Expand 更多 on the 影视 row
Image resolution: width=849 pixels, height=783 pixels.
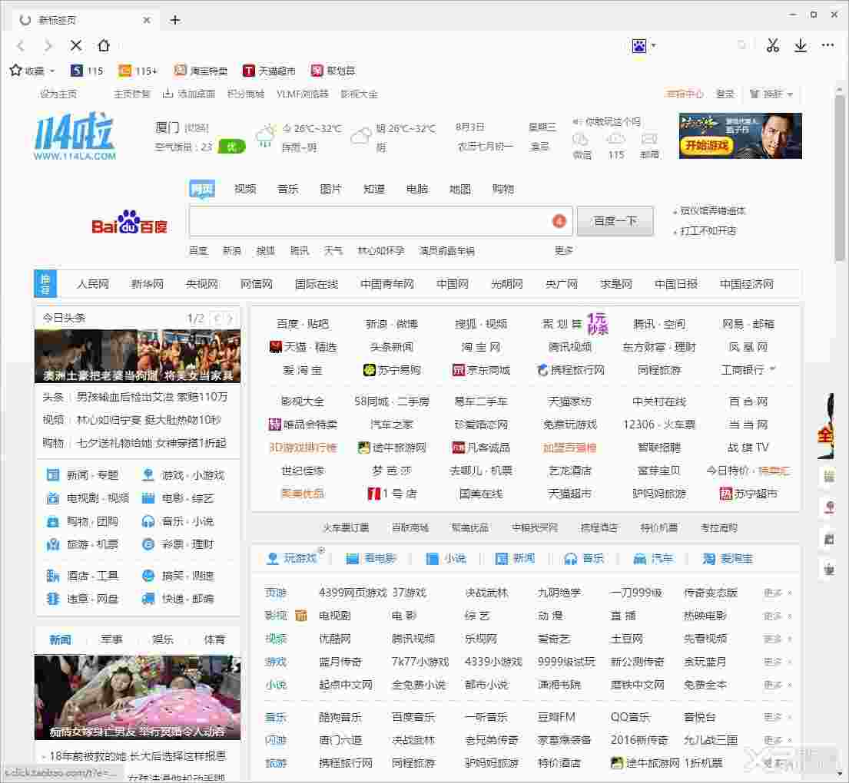pyautogui.click(x=778, y=616)
